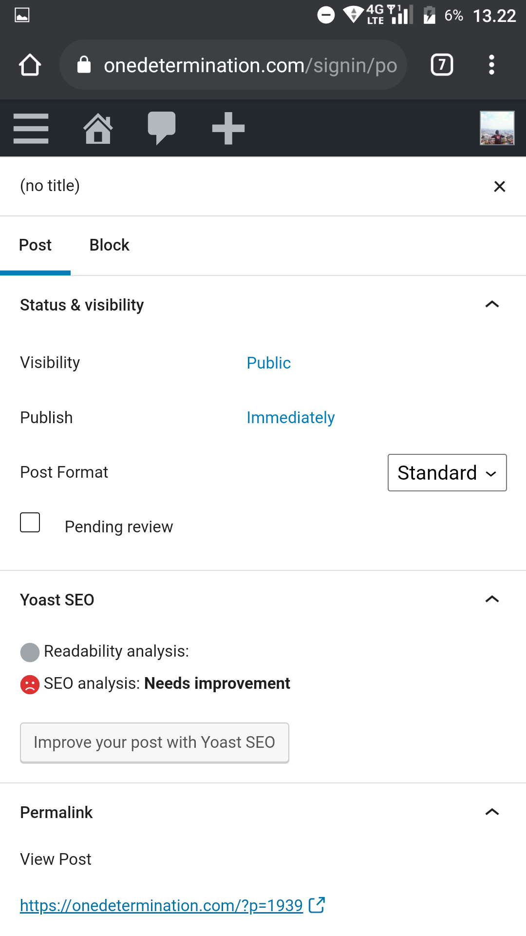Collapse the Status & visibility panel
Image resolution: width=526 pixels, height=936 pixels.
coord(492,305)
